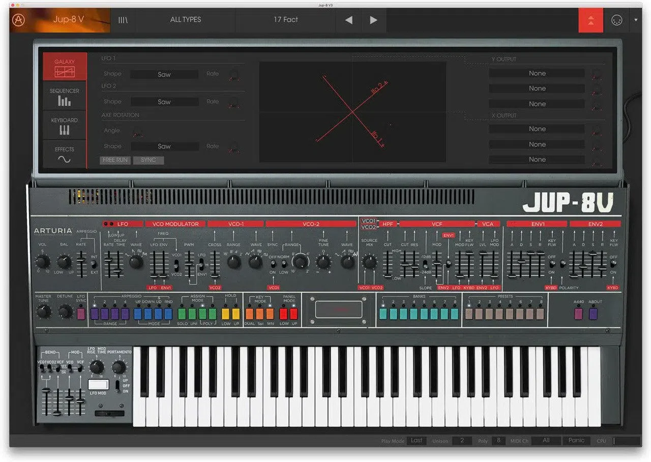Click the VCO-2 RANGE knob
651x462 pixels.
[301, 261]
